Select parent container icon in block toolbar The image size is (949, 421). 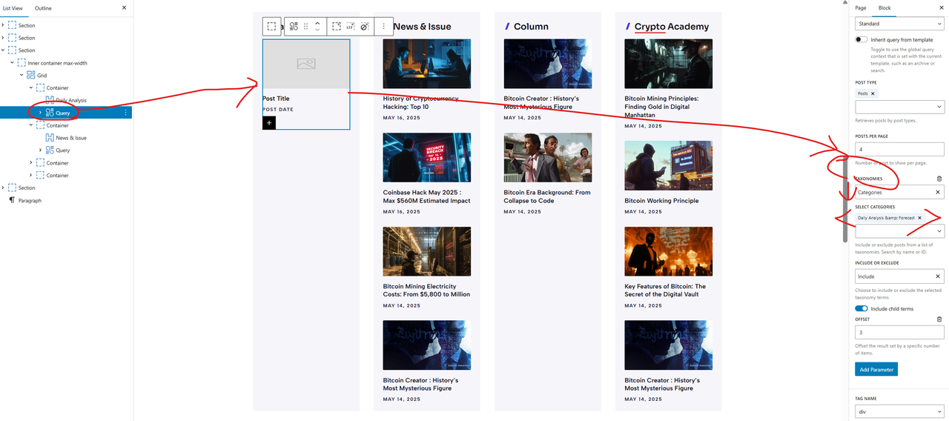point(272,26)
